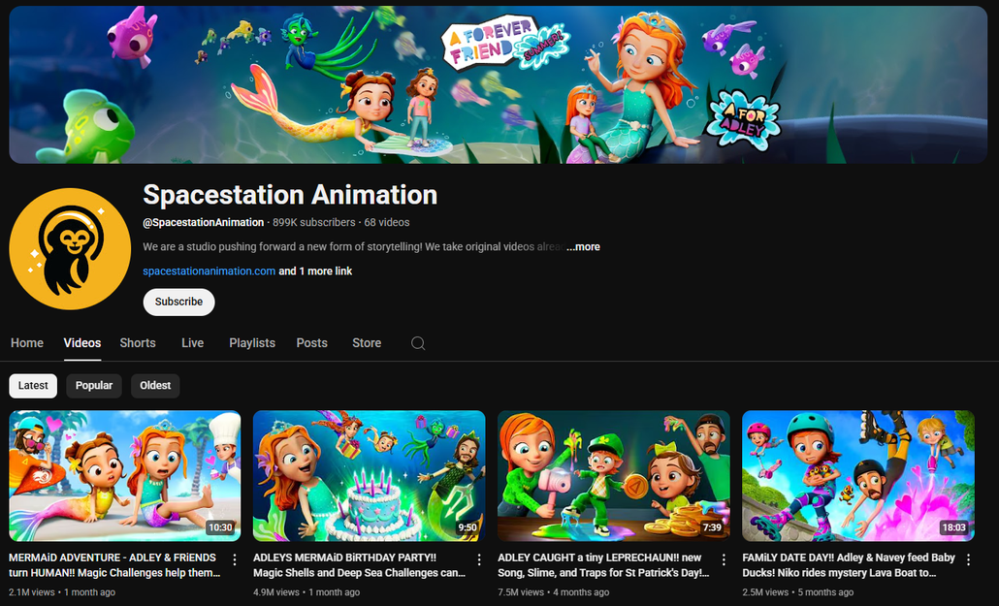
Task: Click the channel search magnifier icon
Action: [418, 343]
